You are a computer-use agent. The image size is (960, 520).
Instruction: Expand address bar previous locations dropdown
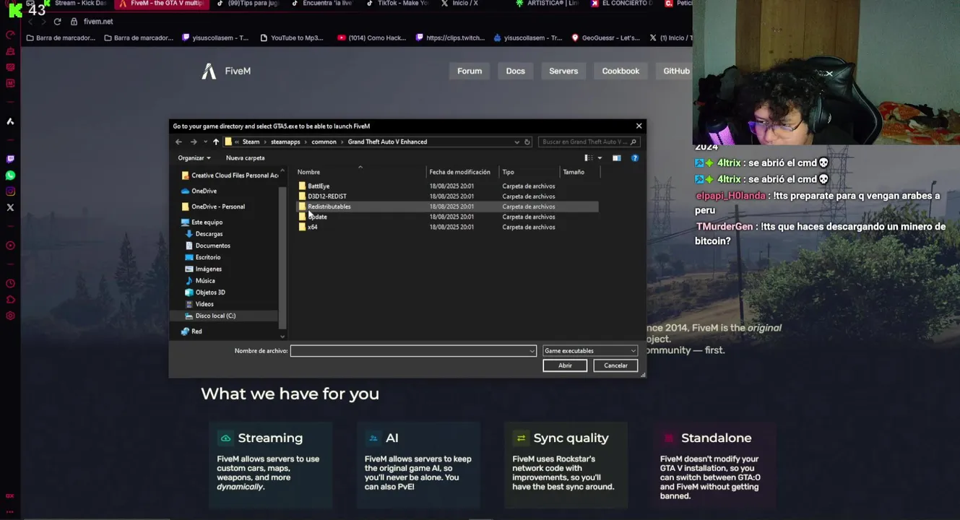(516, 142)
